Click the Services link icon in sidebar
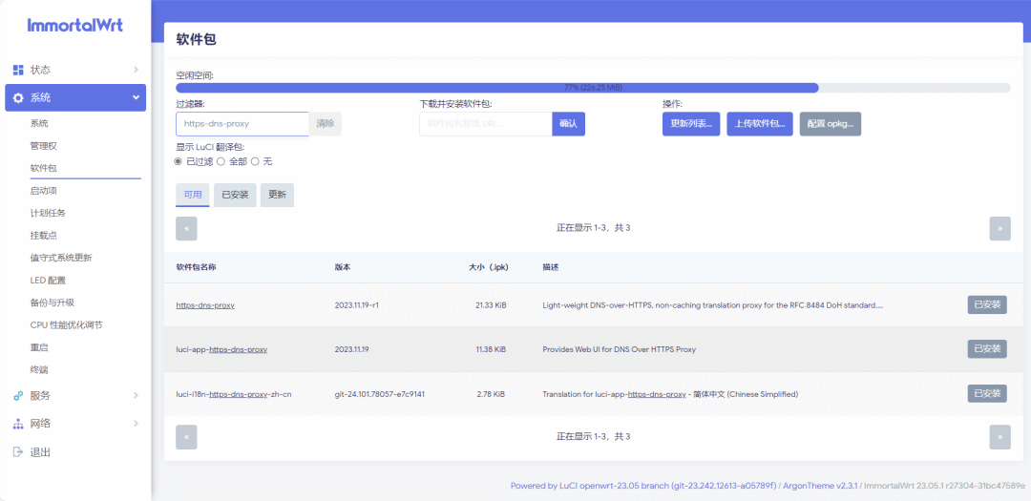Image resolution: width=1031 pixels, height=501 pixels. [x=18, y=395]
